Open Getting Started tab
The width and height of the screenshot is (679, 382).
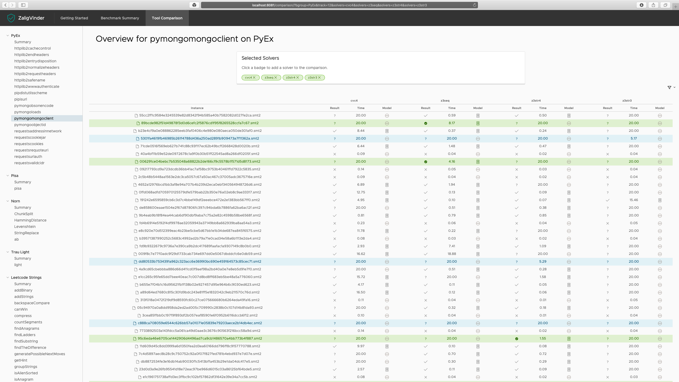pyautogui.click(x=74, y=18)
